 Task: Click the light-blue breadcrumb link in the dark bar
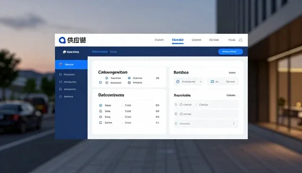[x=100, y=52]
